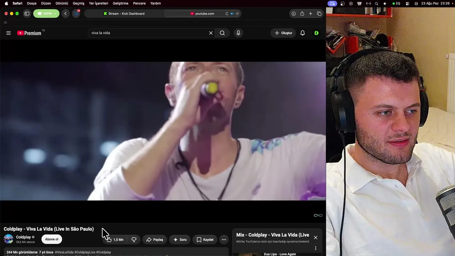Open the sparkle menu bar icon
Screen dimensions: 455x256
(x=385, y=3)
